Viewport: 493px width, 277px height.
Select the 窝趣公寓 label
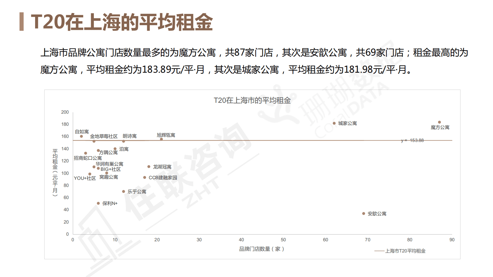pyautogui.click(x=109, y=177)
